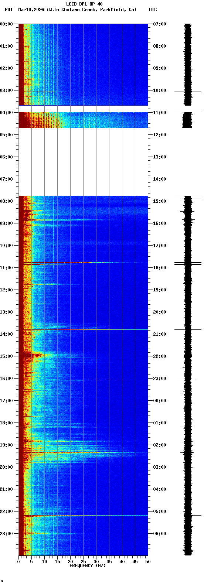204x585 pixels.
Task: Click the title text 'LCCB DP1 BP 40'
Action: [84, 4]
